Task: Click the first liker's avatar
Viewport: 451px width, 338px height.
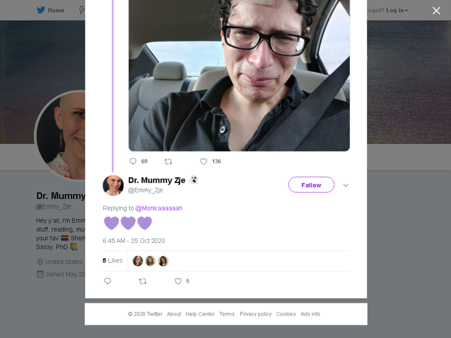Action: (x=138, y=261)
